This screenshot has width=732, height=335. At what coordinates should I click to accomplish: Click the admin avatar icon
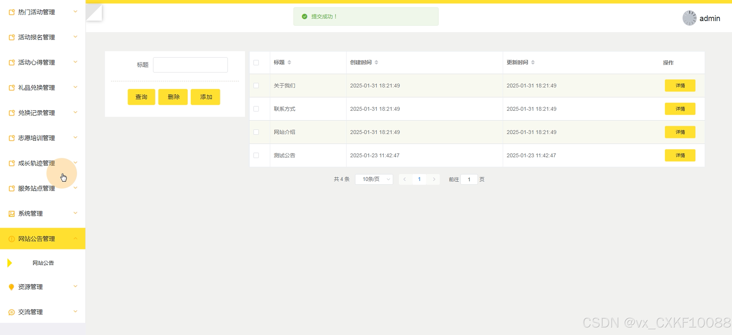pos(689,18)
